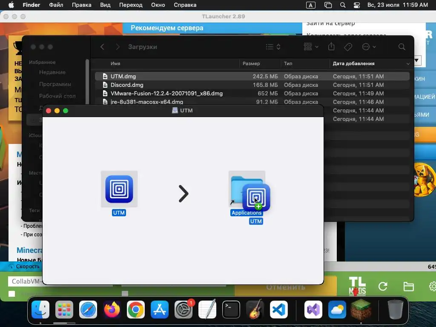
Task: Click the Share icon in Finder toolbar
Action: (x=331, y=47)
